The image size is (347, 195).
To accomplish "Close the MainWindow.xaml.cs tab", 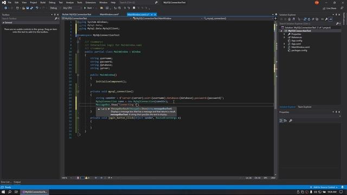I will click(x=155, y=15).
